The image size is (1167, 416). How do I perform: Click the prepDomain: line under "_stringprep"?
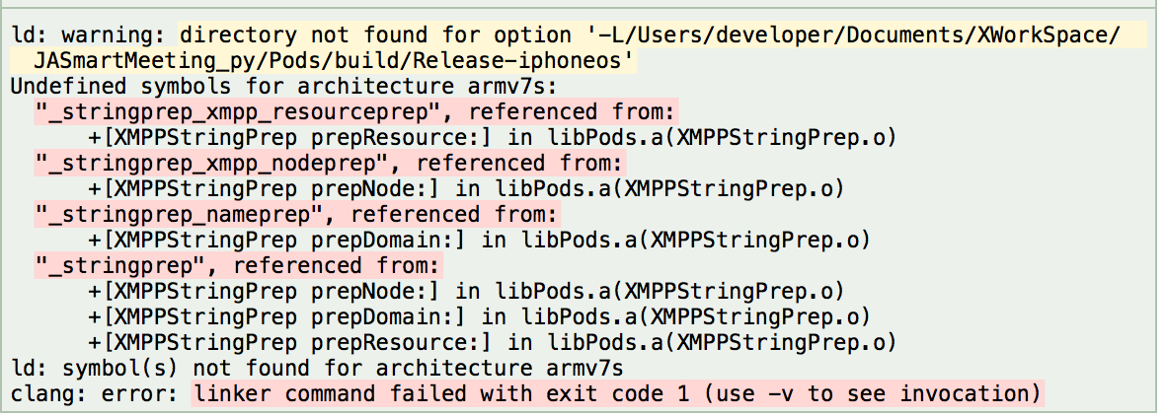479,317
